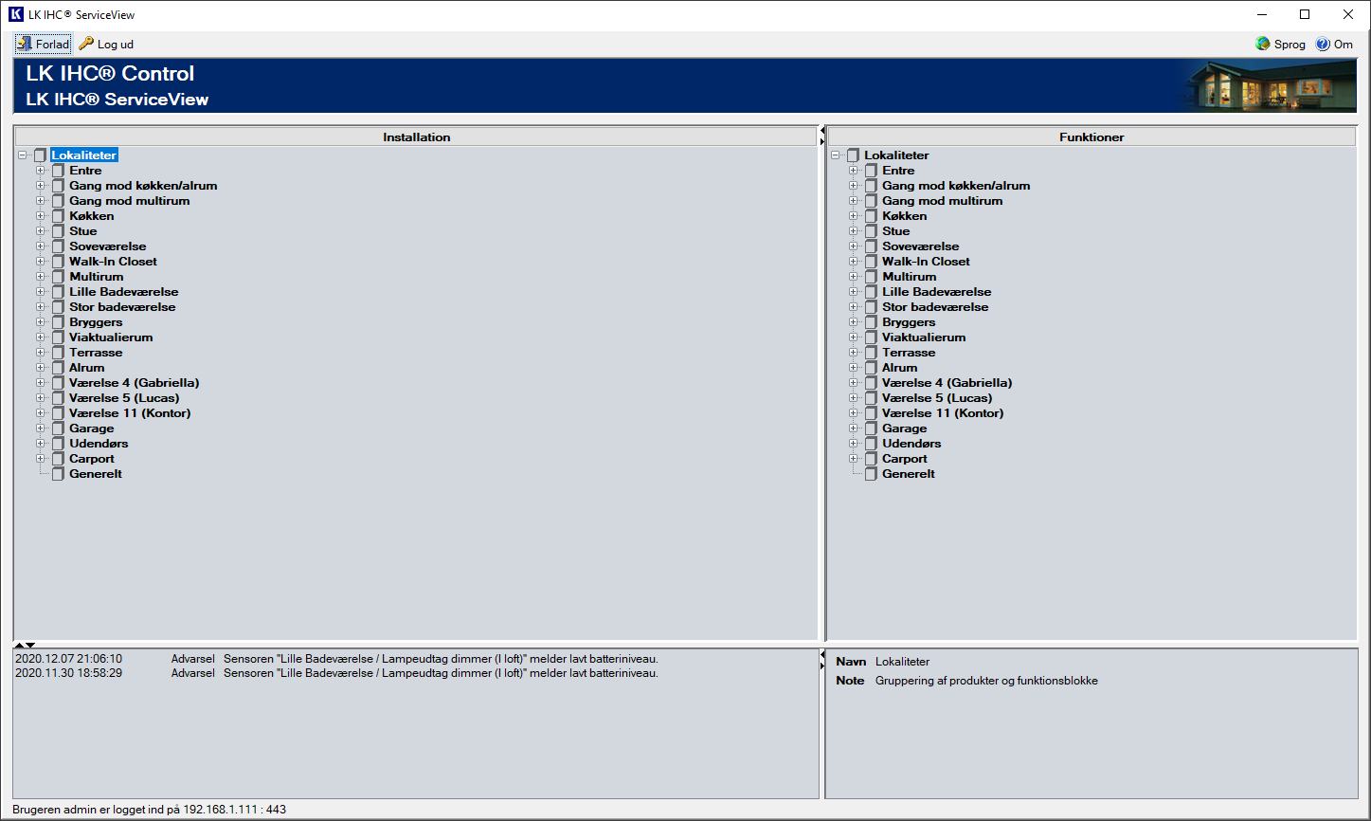The height and width of the screenshot is (821, 1371).
Task: Click Værelse 4 (Gabriella) icon in Funktioner
Action: (x=871, y=383)
